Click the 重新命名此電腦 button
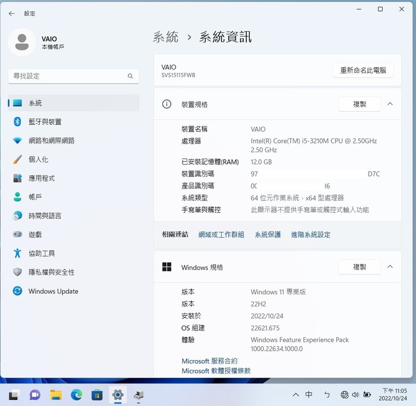Viewport: 416px width, 406px height. tap(363, 71)
